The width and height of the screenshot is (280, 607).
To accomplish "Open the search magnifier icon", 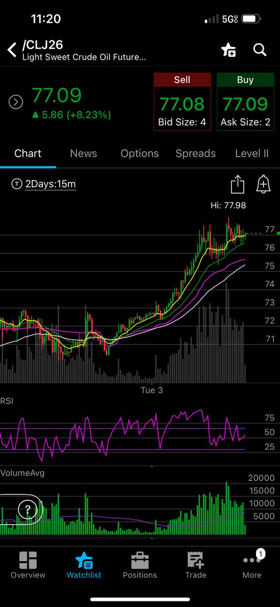I will [260, 50].
